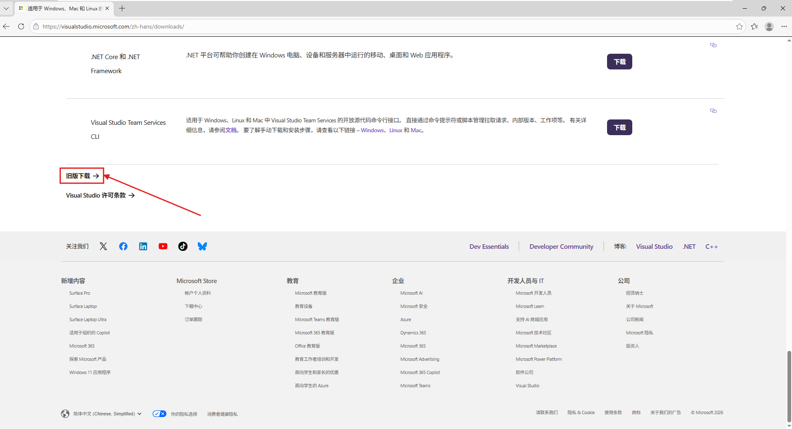This screenshot has height=429, width=792.
Task: Open 帐户个人资料 link
Action: point(198,293)
